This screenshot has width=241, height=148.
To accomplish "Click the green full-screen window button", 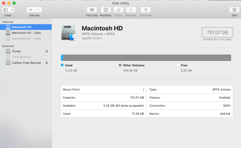I will pos(14,3).
